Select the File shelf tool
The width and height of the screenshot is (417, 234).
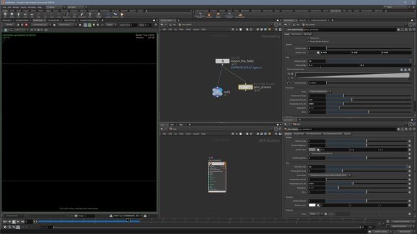122,15
